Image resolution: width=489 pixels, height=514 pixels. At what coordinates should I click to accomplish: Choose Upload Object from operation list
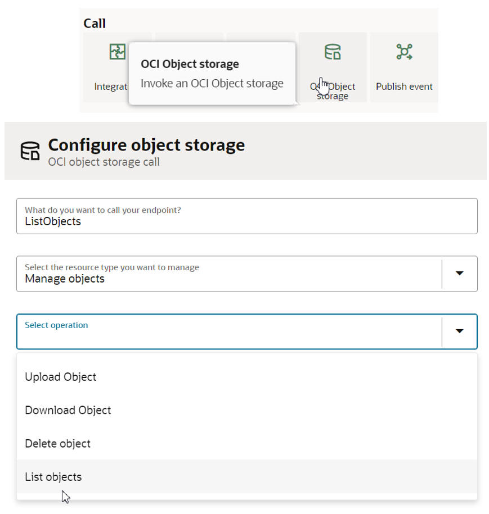(61, 377)
